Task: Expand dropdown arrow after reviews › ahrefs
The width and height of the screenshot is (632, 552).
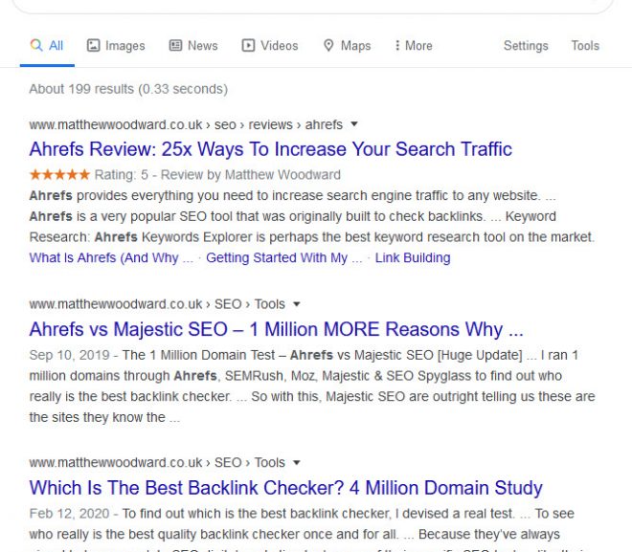Action: 354,124
